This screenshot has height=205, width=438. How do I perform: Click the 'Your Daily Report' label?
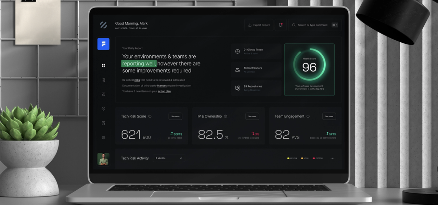click(x=132, y=49)
